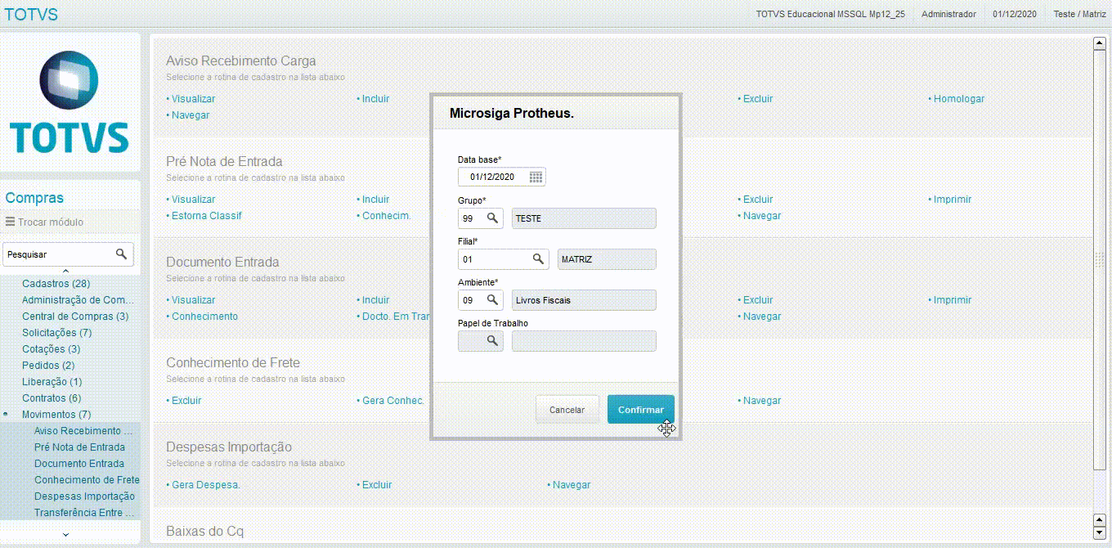Click the Trocar módulo hamburger icon
The width and height of the screenshot is (1112, 548).
pyautogui.click(x=10, y=222)
